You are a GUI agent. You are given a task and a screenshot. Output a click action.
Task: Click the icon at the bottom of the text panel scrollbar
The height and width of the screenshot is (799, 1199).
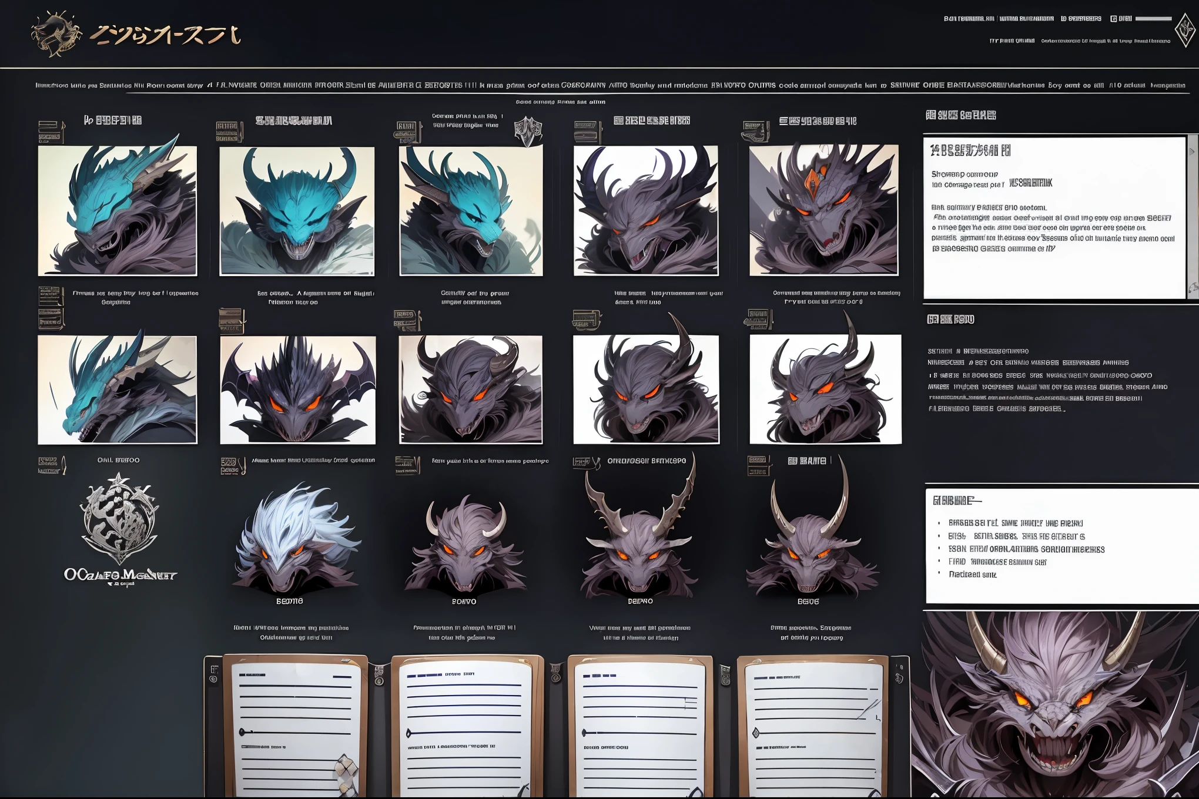tap(1193, 288)
